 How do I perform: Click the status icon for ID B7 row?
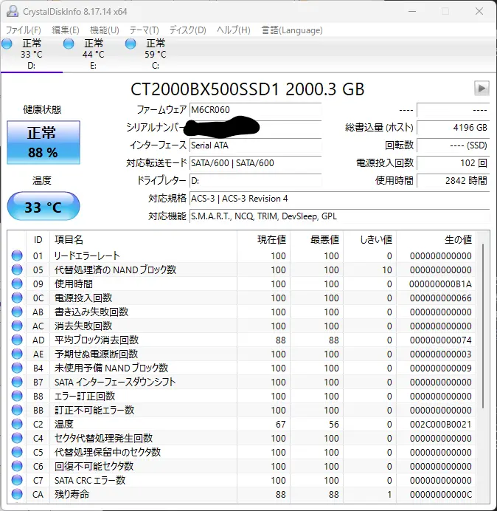[17, 382]
